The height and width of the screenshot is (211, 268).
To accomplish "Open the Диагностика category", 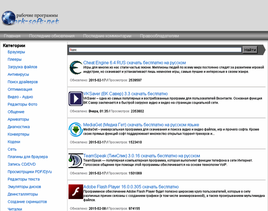I will [x=19, y=127].
